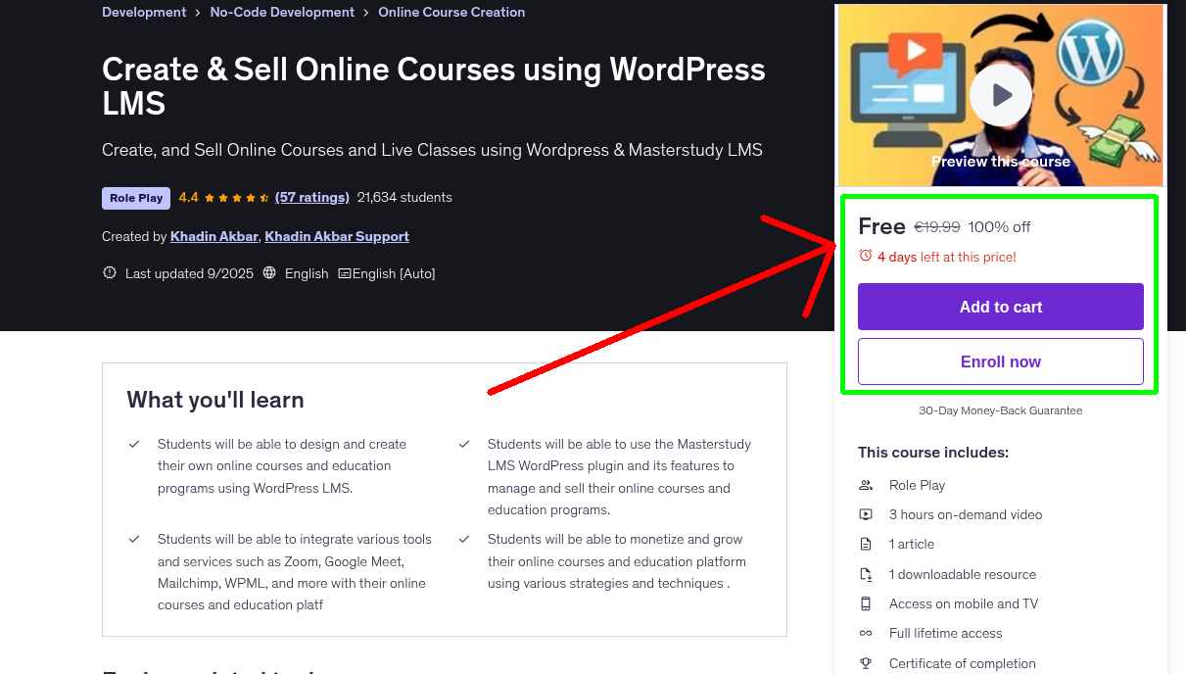The width and height of the screenshot is (1186, 674).
Task: Click the mobile access icon
Action: pos(866,603)
